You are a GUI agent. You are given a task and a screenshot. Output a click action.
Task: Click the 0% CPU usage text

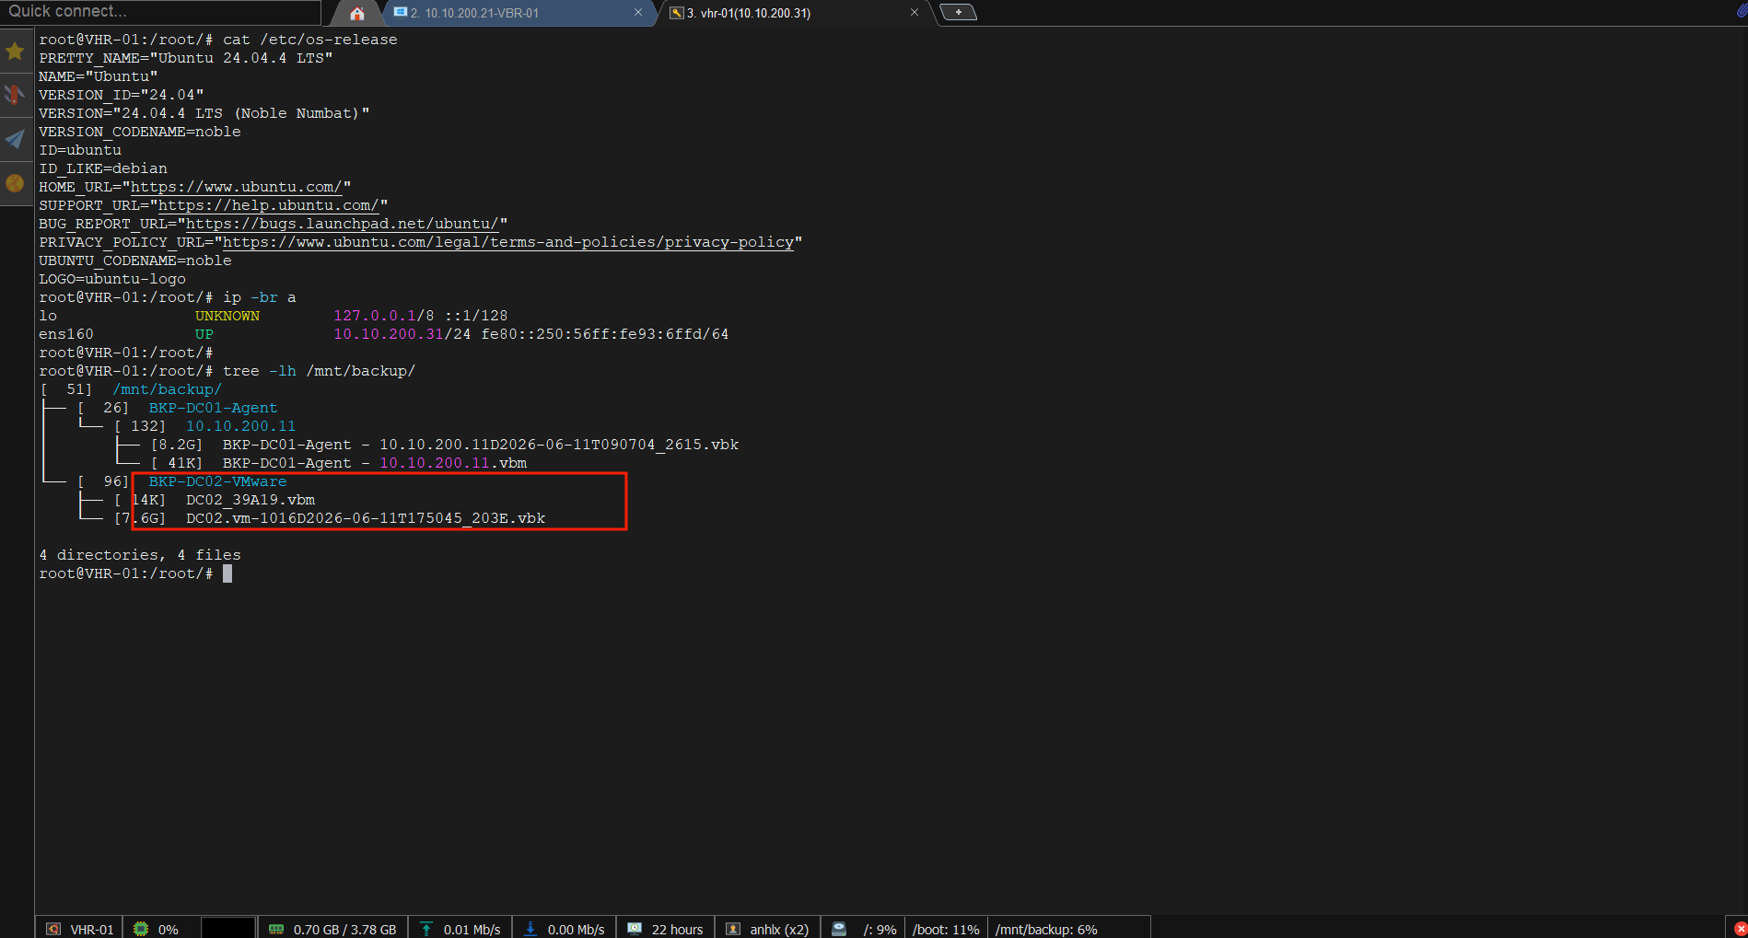pyautogui.click(x=169, y=930)
